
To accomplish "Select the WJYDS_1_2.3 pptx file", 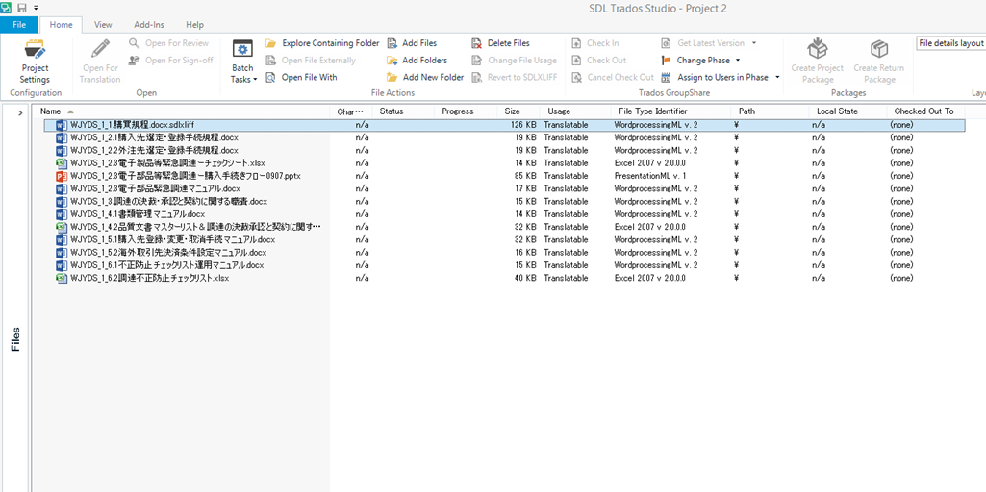I will click(x=185, y=176).
